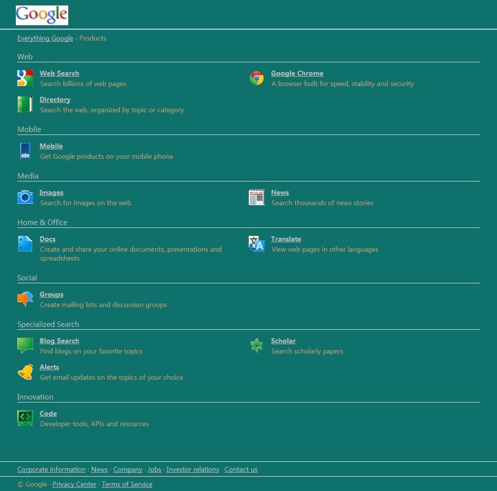Click the 'Social' section heading
Screen dimensions: 497x491
[x=27, y=278]
